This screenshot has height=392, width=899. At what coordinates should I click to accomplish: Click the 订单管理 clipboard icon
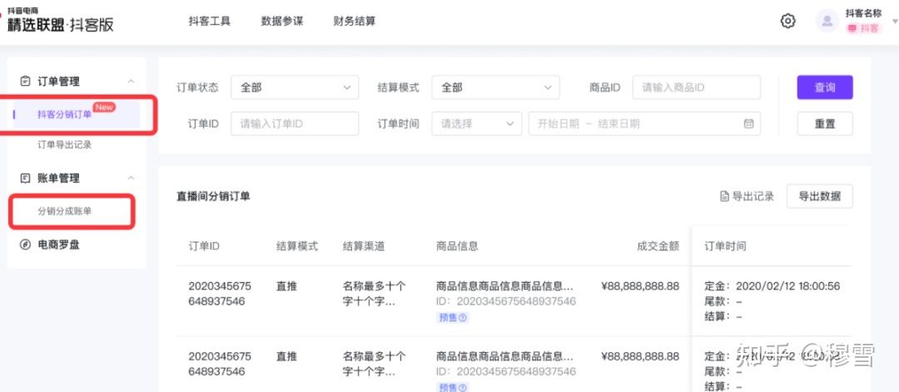pyautogui.click(x=25, y=82)
